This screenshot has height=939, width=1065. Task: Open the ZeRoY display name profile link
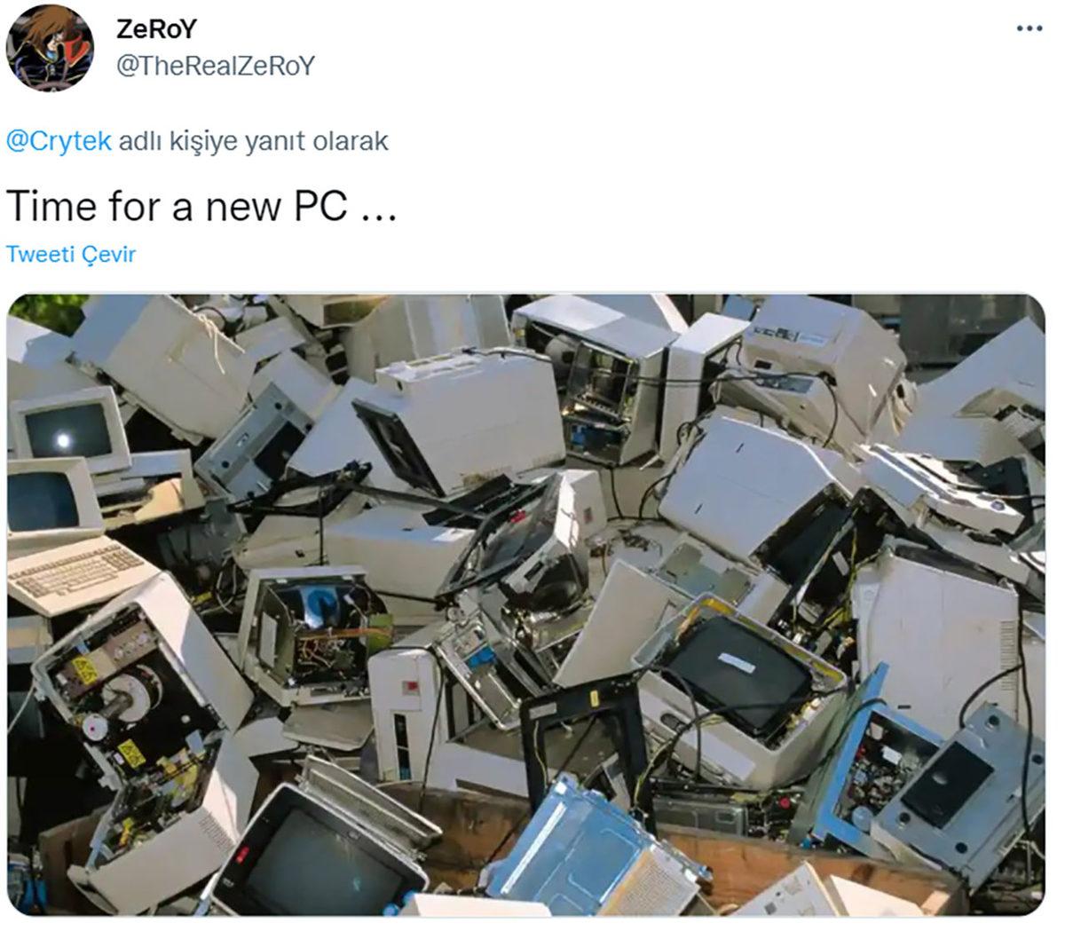tap(156, 28)
